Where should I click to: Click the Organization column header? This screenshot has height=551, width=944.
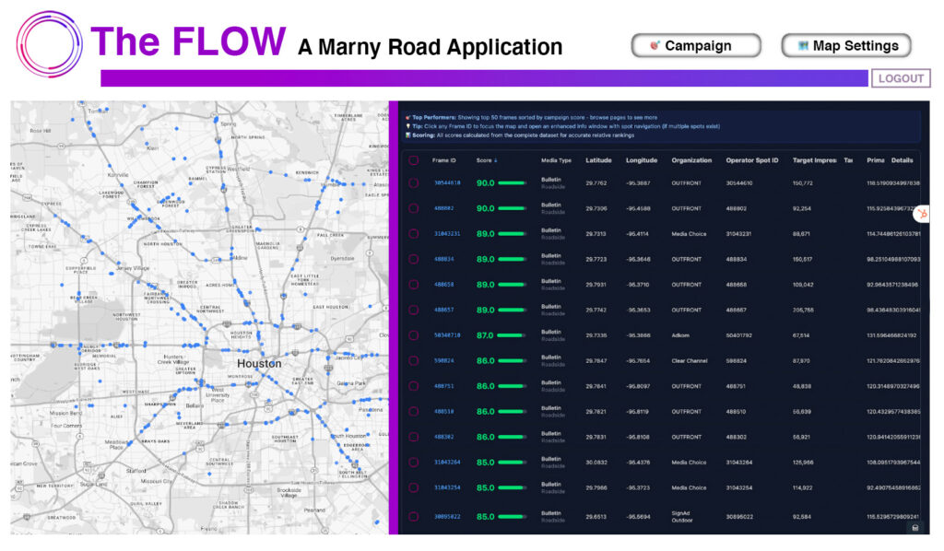click(x=691, y=160)
